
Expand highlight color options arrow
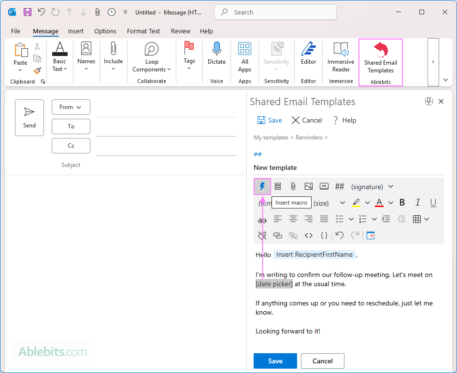pos(368,203)
